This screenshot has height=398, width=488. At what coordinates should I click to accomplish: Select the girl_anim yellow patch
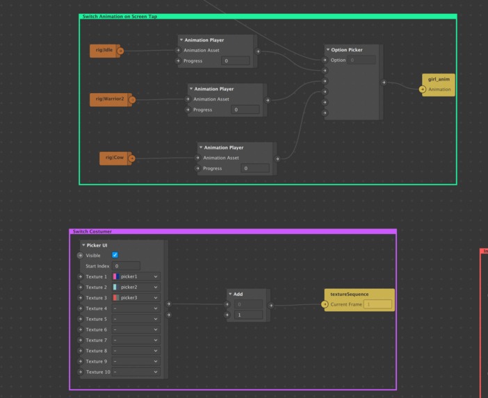439,85
